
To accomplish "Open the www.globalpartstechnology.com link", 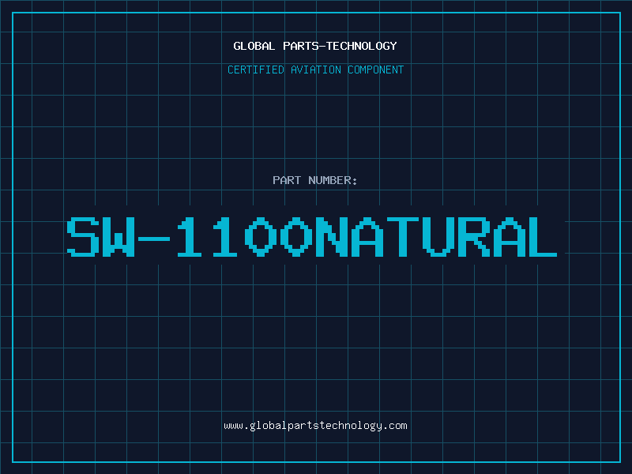I will [x=315, y=426].
